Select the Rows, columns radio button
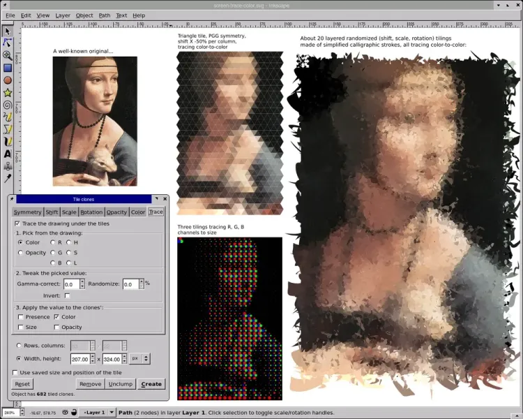The height and width of the screenshot is (419, 523). click(19, 346)
